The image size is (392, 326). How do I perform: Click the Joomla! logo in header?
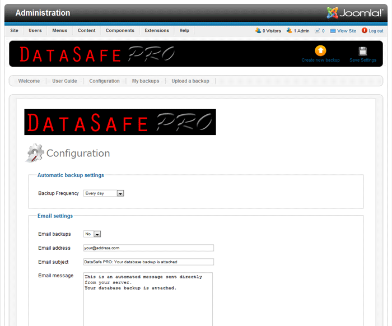click(x=354, y=13)
